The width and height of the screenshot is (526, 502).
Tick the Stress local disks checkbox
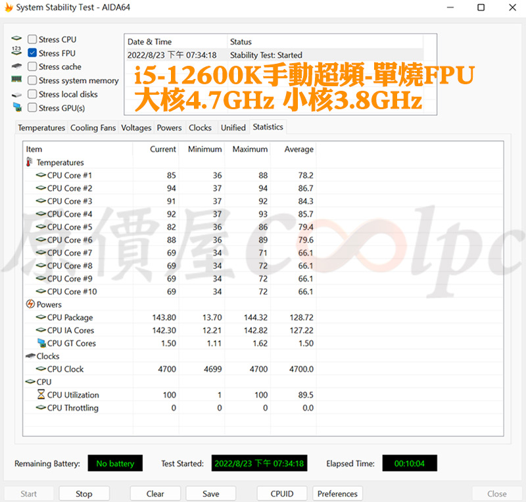coord(32,94)
